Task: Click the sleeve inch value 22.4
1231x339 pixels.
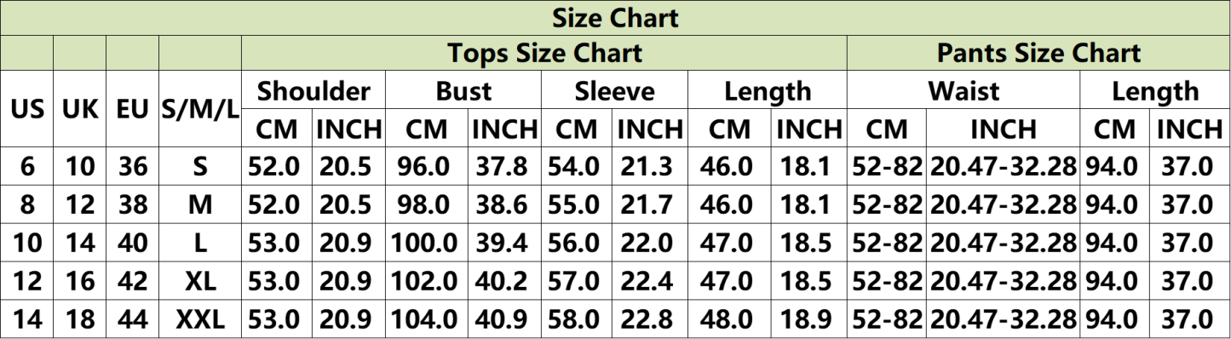Action: (x=649, y=281)
